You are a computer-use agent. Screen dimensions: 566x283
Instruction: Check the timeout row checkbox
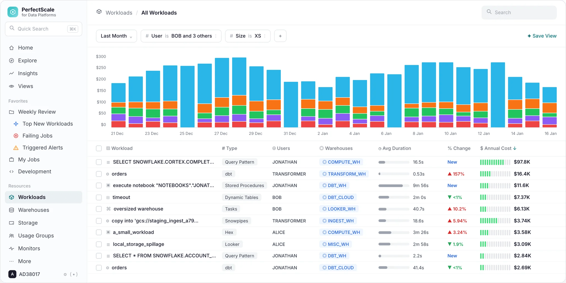pos(99,197)
